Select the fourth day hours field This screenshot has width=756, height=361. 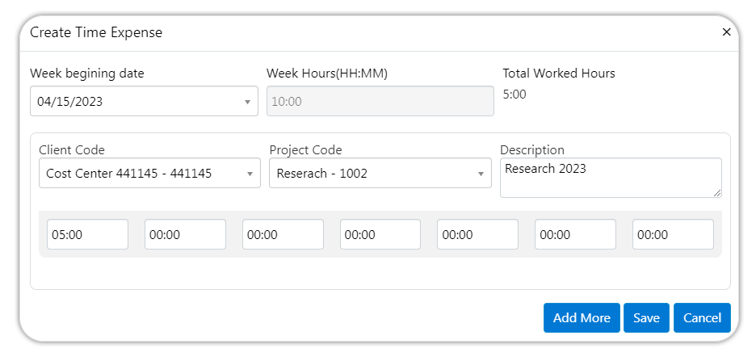380,234
